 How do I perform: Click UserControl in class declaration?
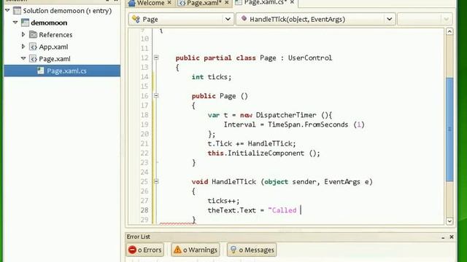tap(310, 58)
